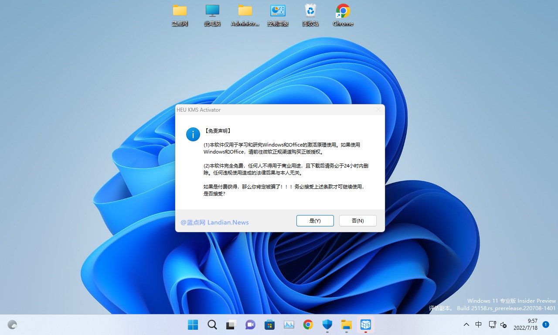
Task: Open the 控制面板 desktop shortcut
Action: pyautogui.click(x=278, y=15)
